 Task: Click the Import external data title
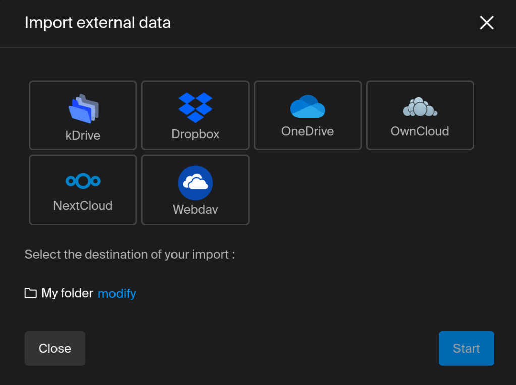98,23
